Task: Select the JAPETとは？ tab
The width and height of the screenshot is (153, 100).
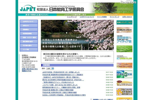Action: [x=114, y=15]
